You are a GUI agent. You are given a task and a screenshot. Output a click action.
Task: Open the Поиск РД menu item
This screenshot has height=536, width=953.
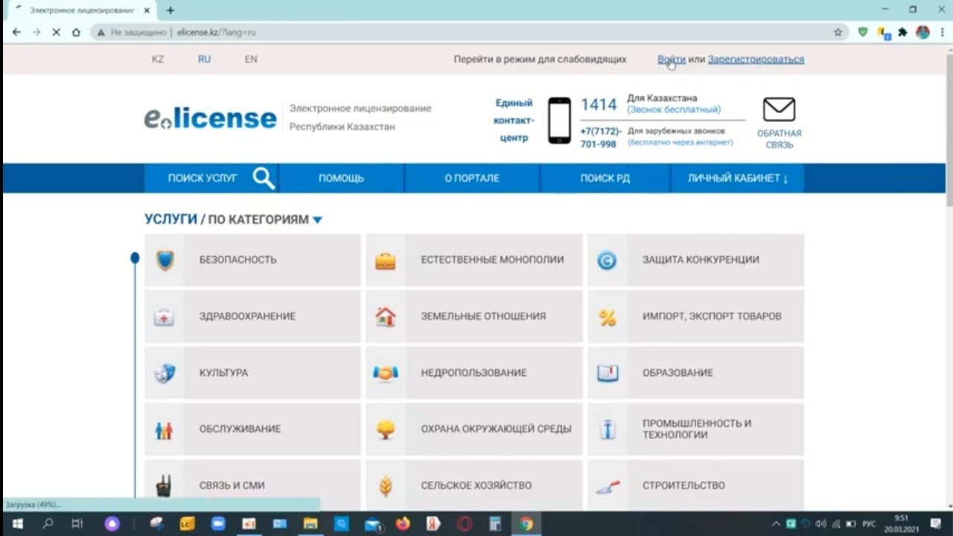coord(605,179)
